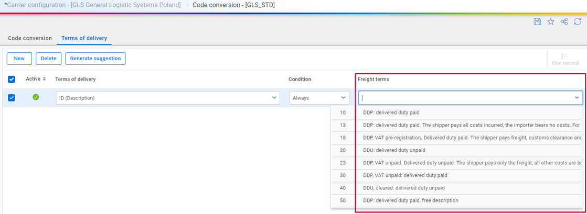Expand the Terms of delivery ID dropdown
Image resolution: width=587 pixels, height=214 pixels.
[168, 98]
